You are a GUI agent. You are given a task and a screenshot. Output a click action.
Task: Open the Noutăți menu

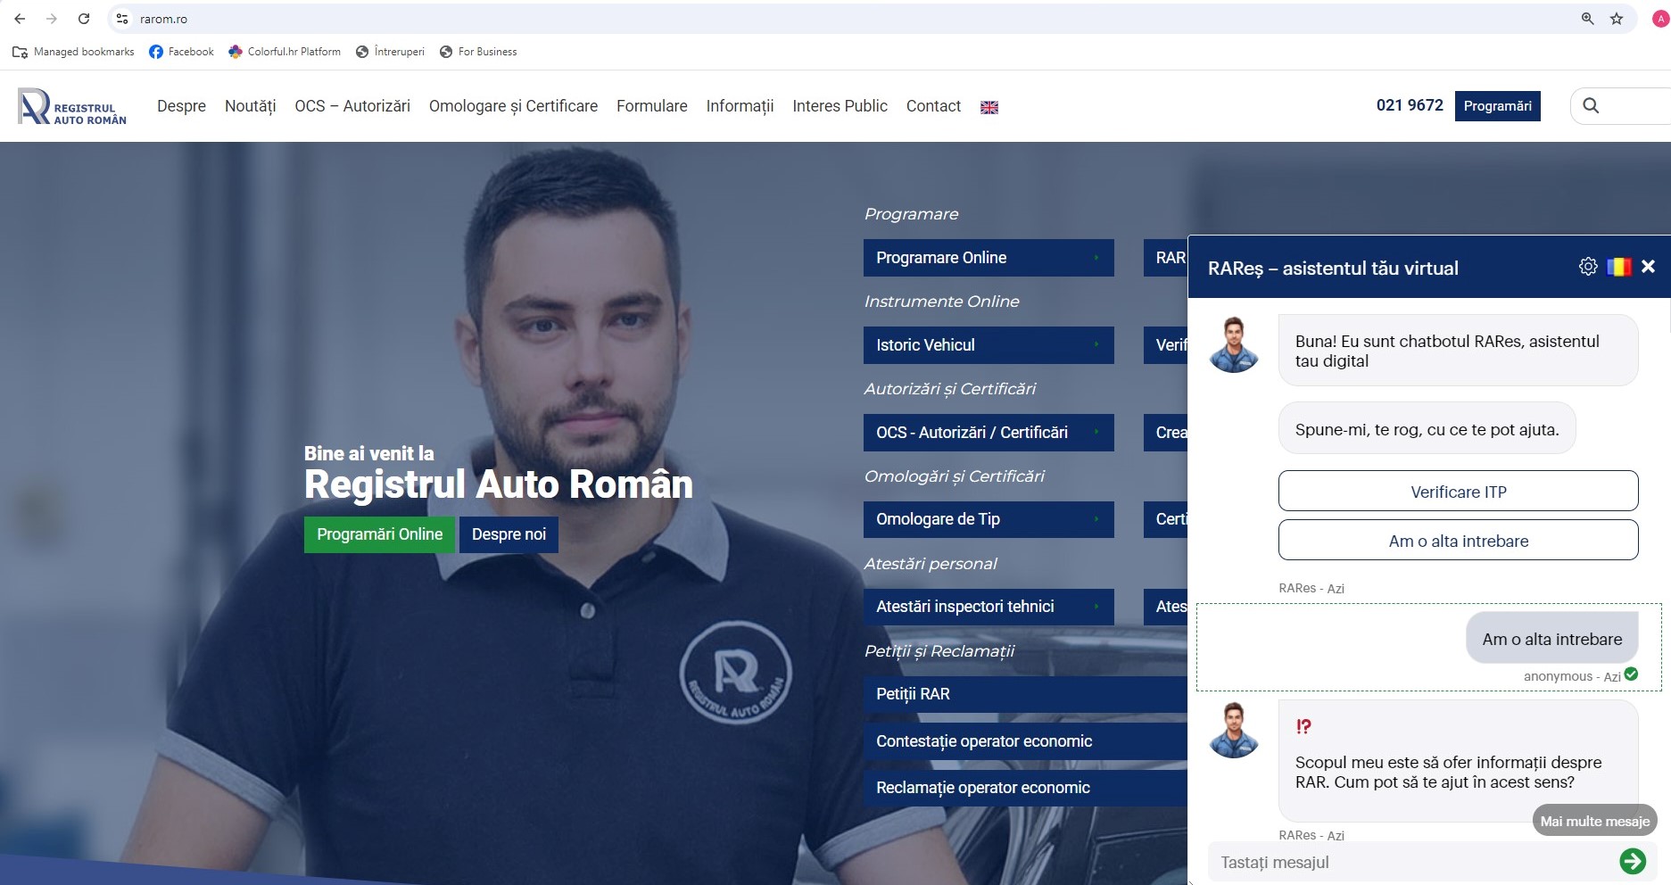251,106
